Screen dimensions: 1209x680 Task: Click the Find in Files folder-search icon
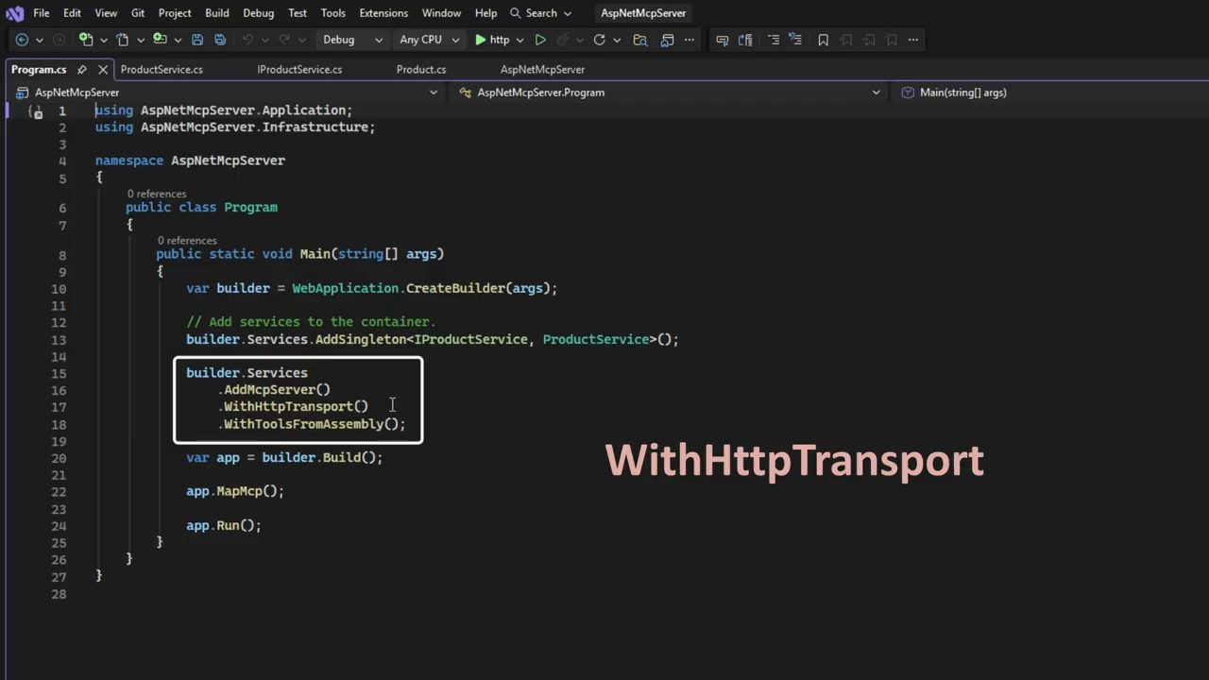[x=640, y=40]
